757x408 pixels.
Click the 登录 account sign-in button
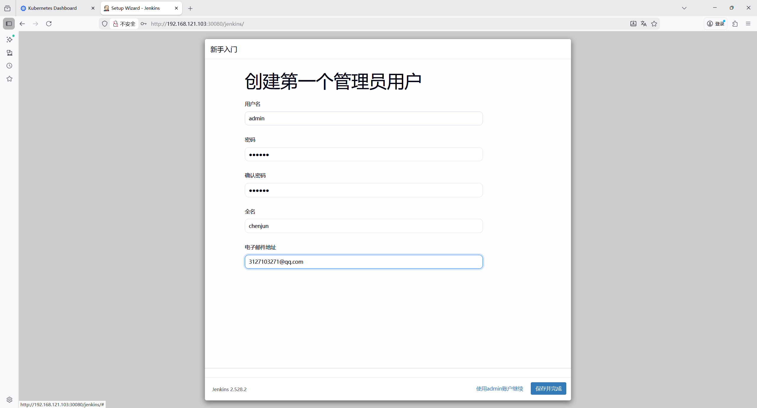coord(716,24)
